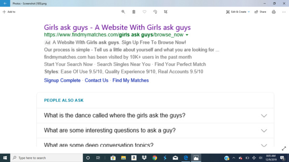Click the Type here to search box

(x=46, y=158)
